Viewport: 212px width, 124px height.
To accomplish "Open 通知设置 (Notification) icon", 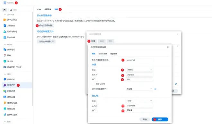I will click(x=5, y=97).
